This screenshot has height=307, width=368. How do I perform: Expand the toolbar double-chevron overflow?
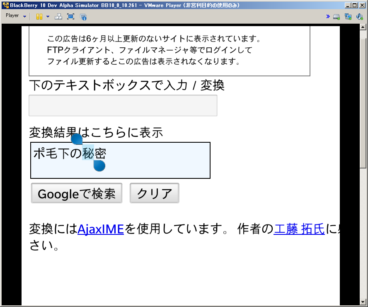(328, 17)
